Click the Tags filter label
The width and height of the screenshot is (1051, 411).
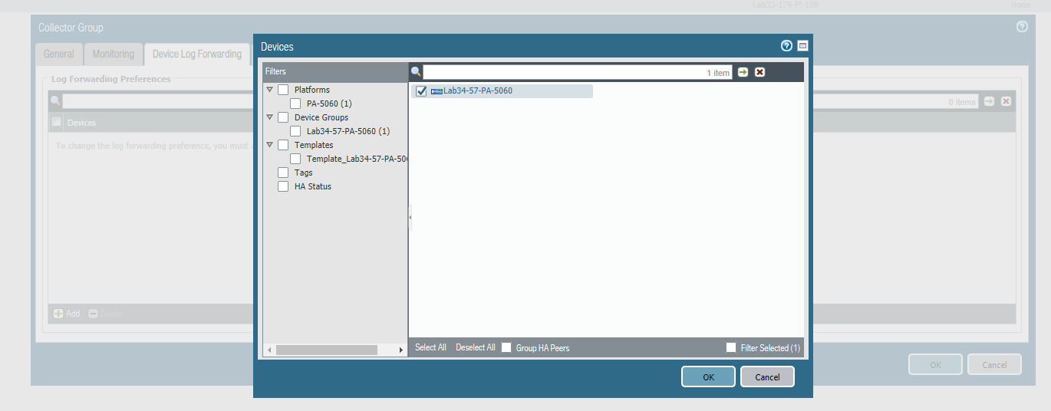tap(304, 173)
